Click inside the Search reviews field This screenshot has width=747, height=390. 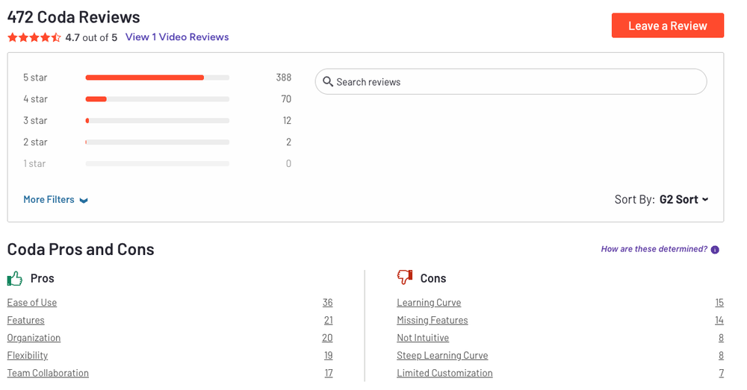click(515, 82)
